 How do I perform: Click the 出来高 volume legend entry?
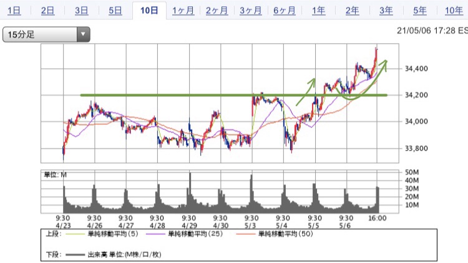point(124,255)
